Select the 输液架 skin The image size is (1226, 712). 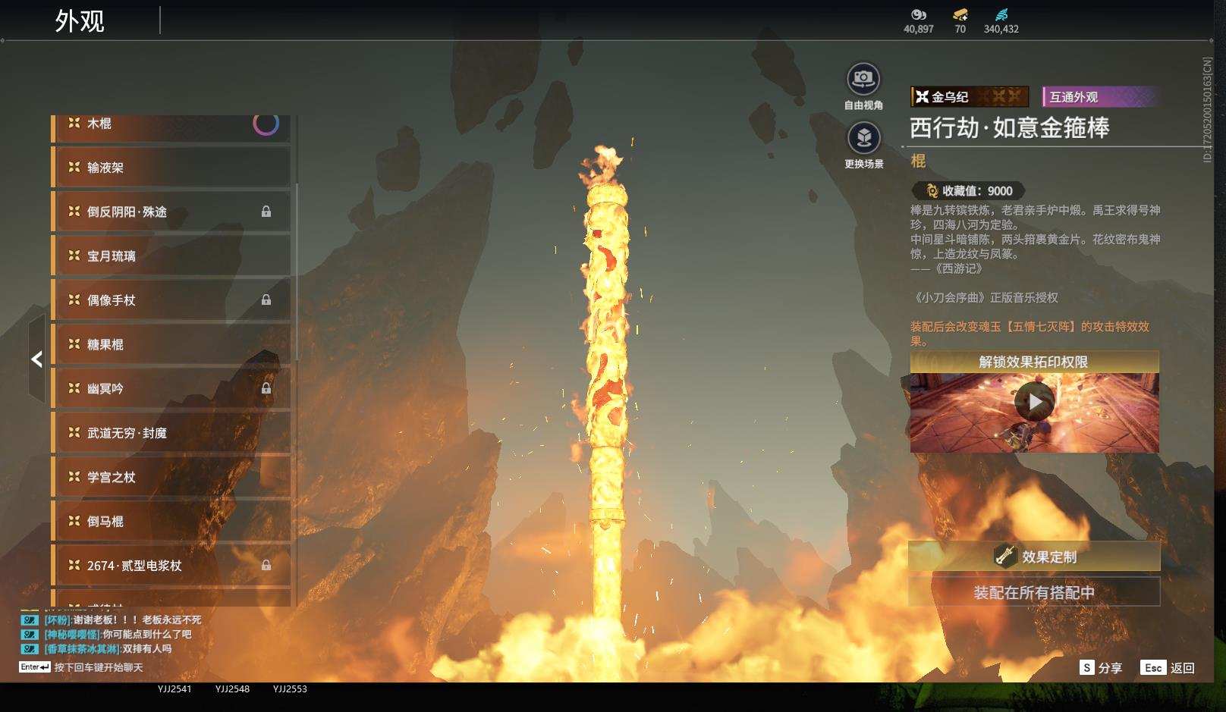tap(171, 167)
